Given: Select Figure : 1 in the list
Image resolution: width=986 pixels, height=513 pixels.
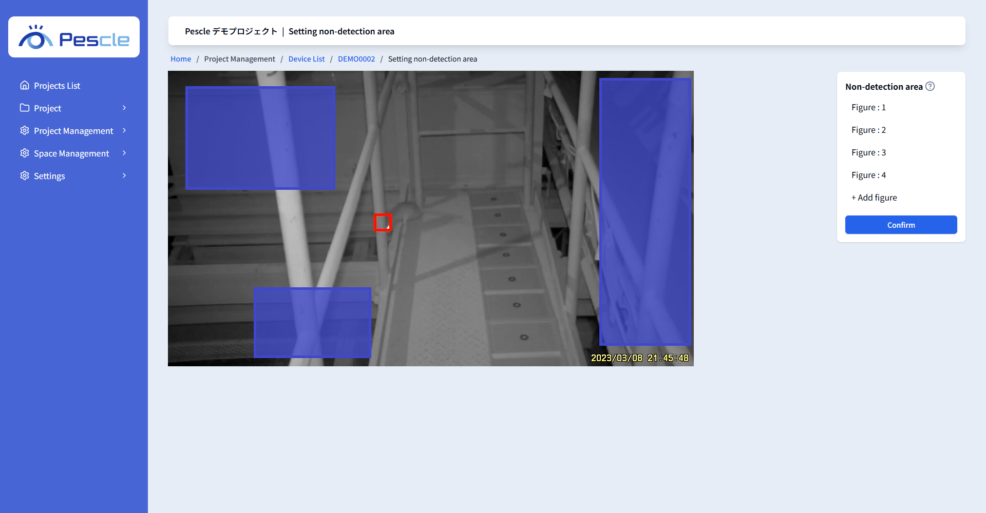Looking at the screenshot, I should coord(868,107).
